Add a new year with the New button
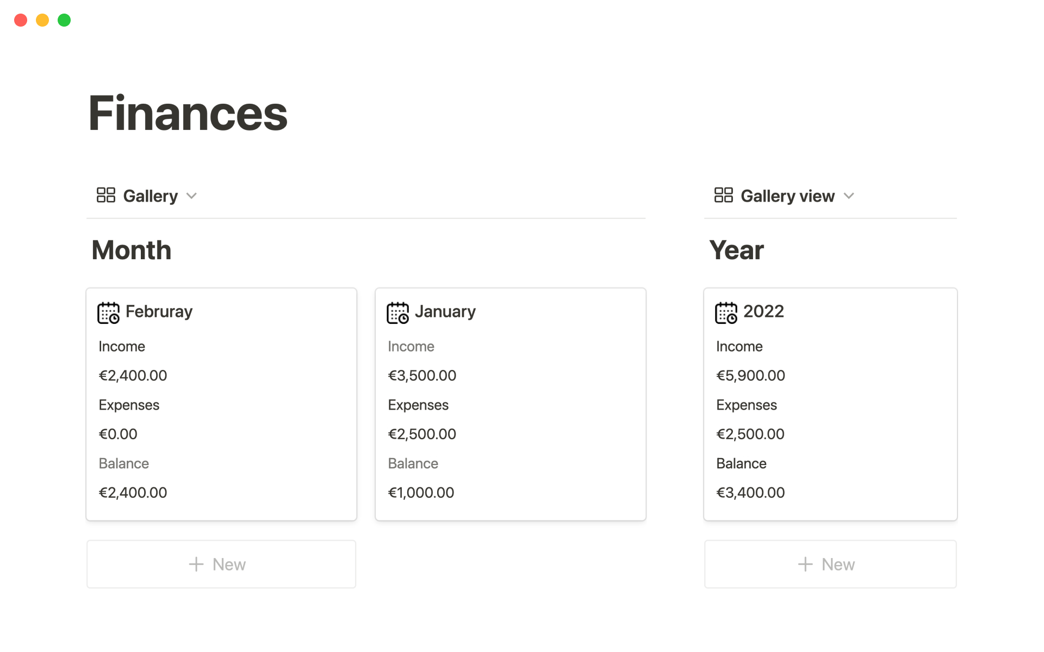This screenshot has height=652, width=1044. tap(830, 564)
